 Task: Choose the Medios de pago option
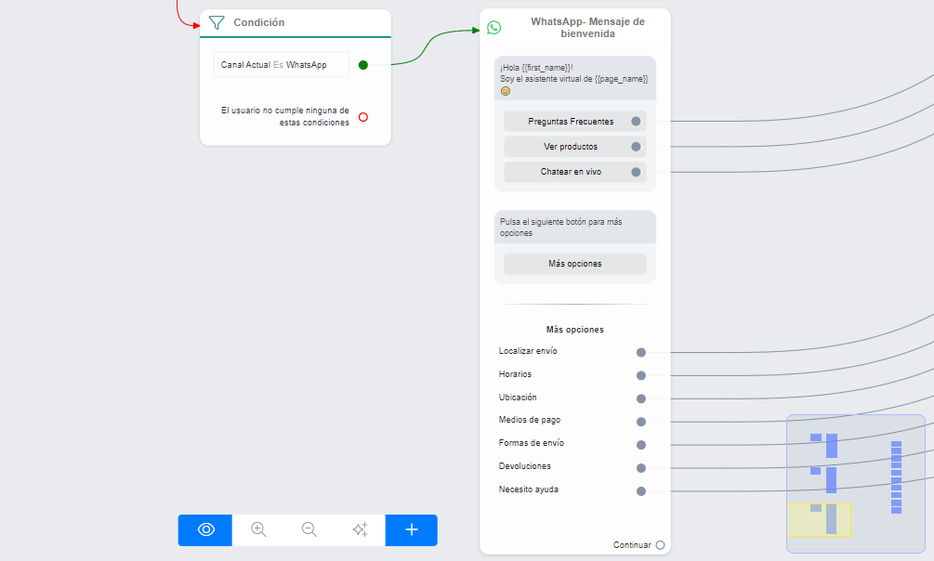point(529,420)
